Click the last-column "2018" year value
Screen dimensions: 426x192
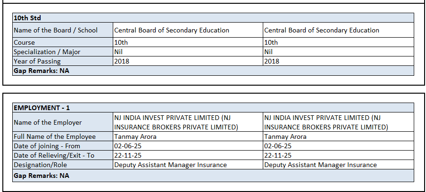(x=272, y=61)
